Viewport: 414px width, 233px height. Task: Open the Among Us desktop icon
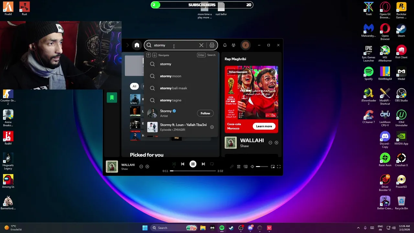click(8, 182)
